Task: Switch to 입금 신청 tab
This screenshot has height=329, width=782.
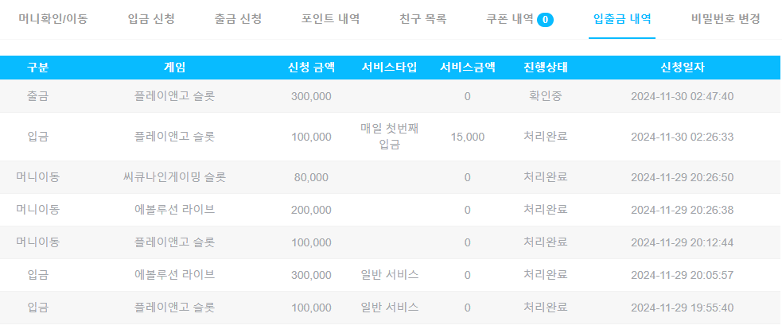Action: pyautogui.click(x=151, y=19)
